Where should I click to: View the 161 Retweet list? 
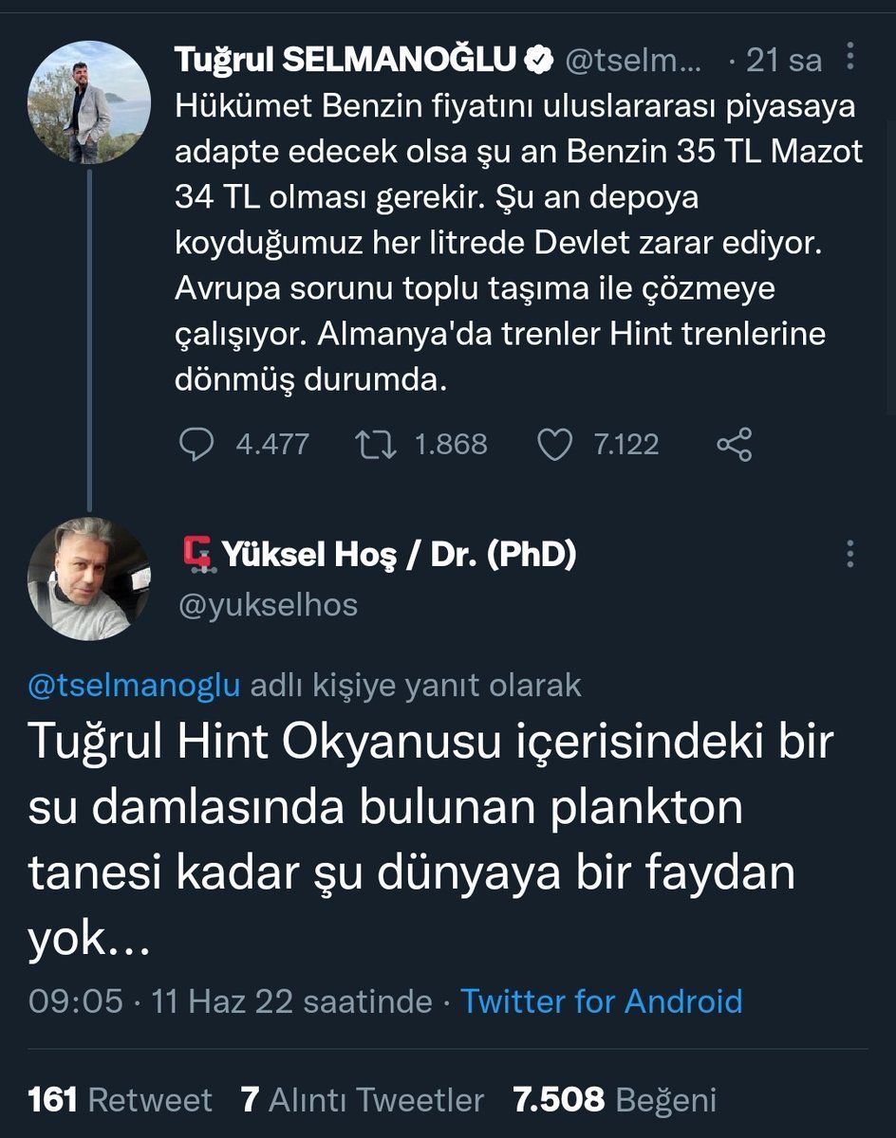point(121,1100)
